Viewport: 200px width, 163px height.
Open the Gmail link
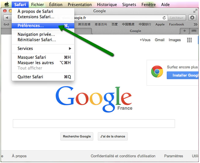159,40
